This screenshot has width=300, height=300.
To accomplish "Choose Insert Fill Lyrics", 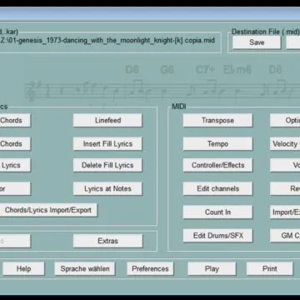I will 107,144.
